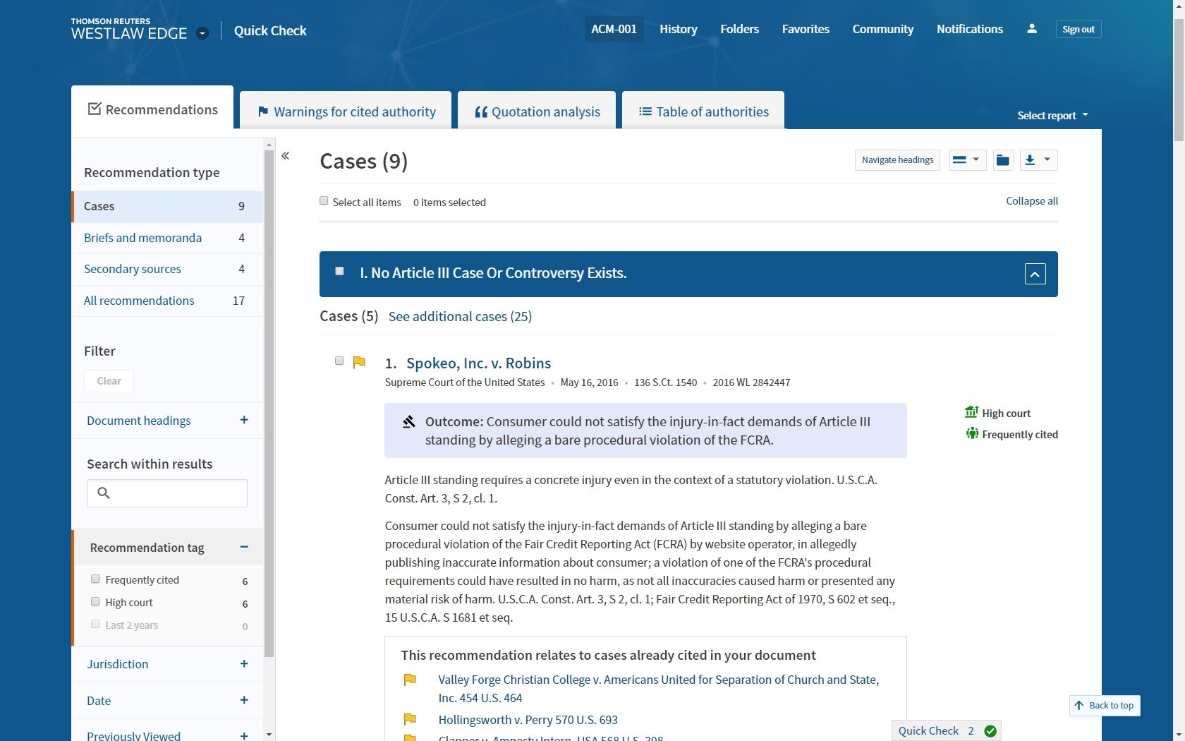
Task: Click the search magnifier icon
Action: coord(104,493)
